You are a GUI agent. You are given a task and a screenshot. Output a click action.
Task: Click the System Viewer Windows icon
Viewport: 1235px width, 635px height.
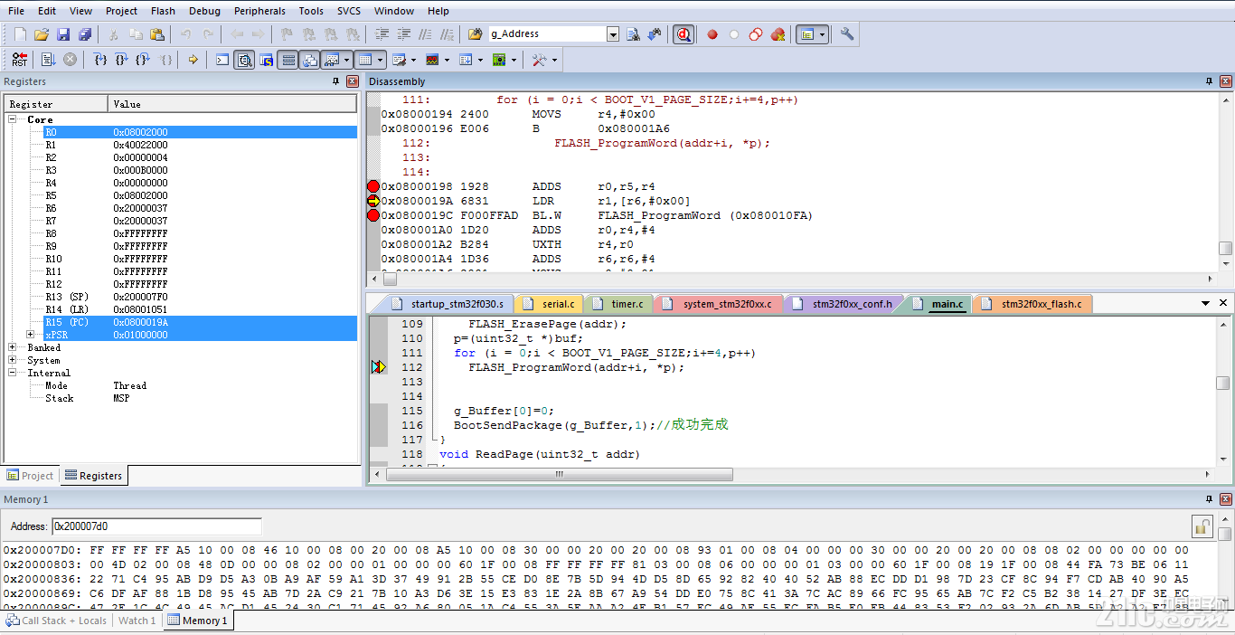click(499, 60)
